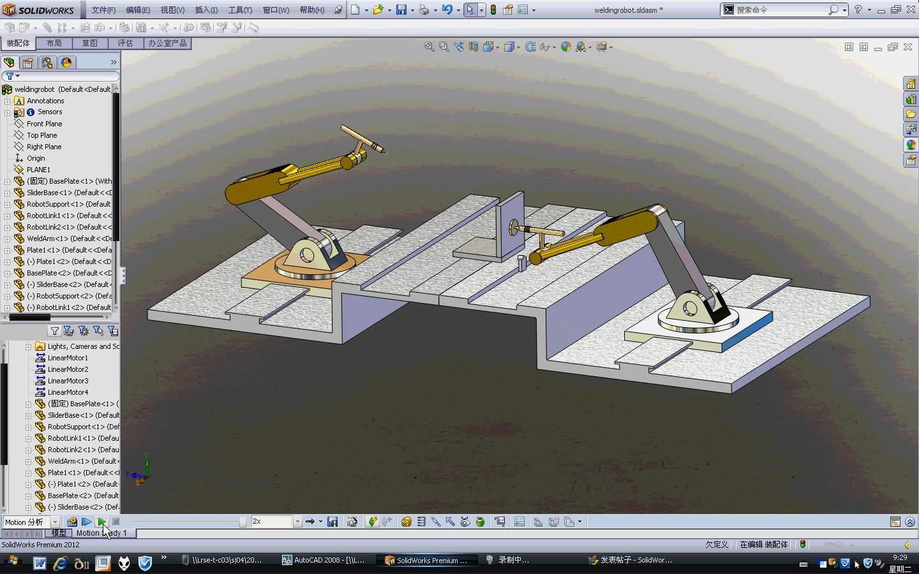Launch Internet Explorer from the taskbar

point(61,563)
